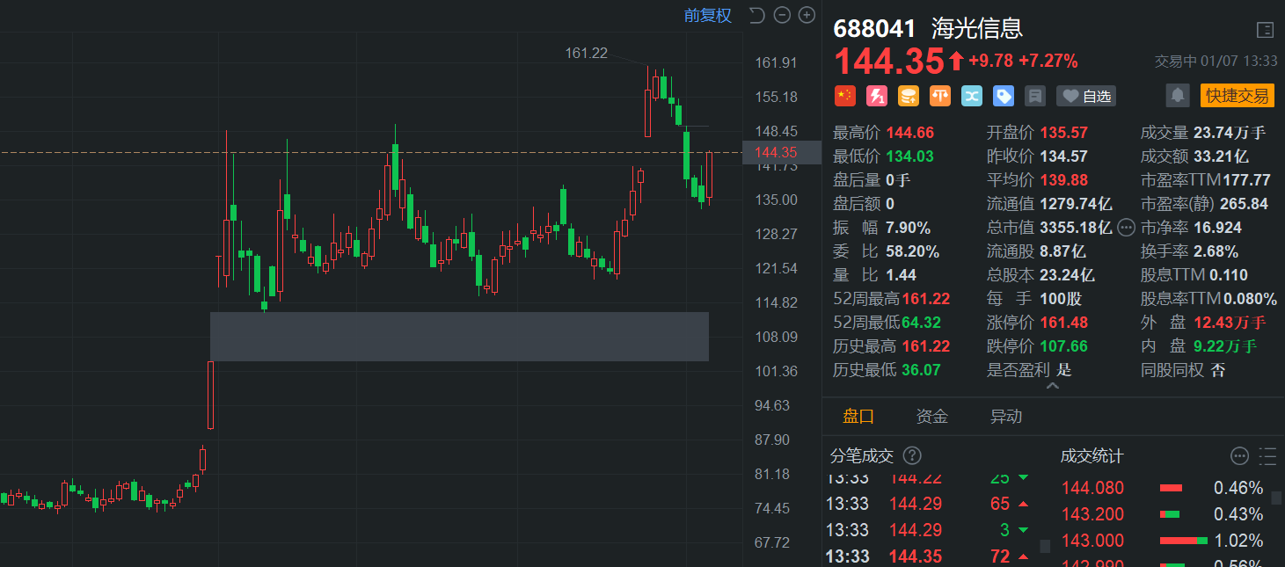This screenshot has height=567, width=1285.
Task: Click the list view icon beside 成交统计
Action: 1267,455
